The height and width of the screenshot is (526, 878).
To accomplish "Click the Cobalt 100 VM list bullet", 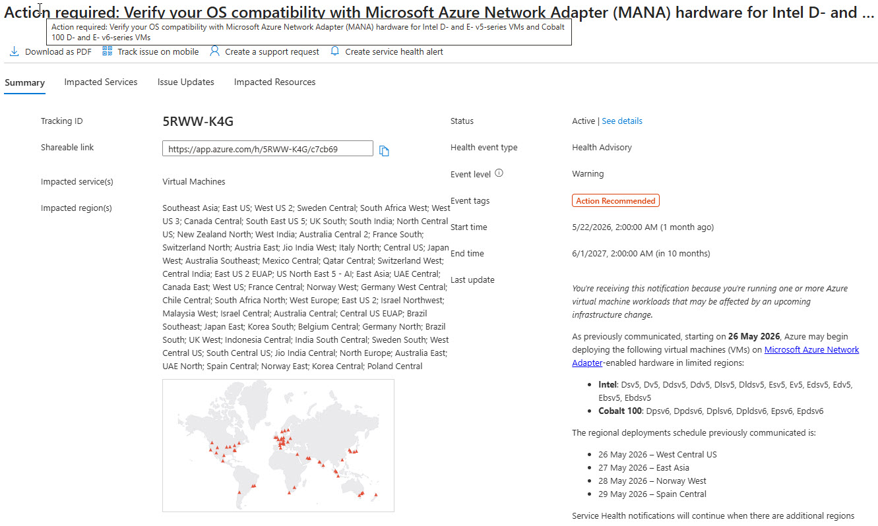I will 711,411.
